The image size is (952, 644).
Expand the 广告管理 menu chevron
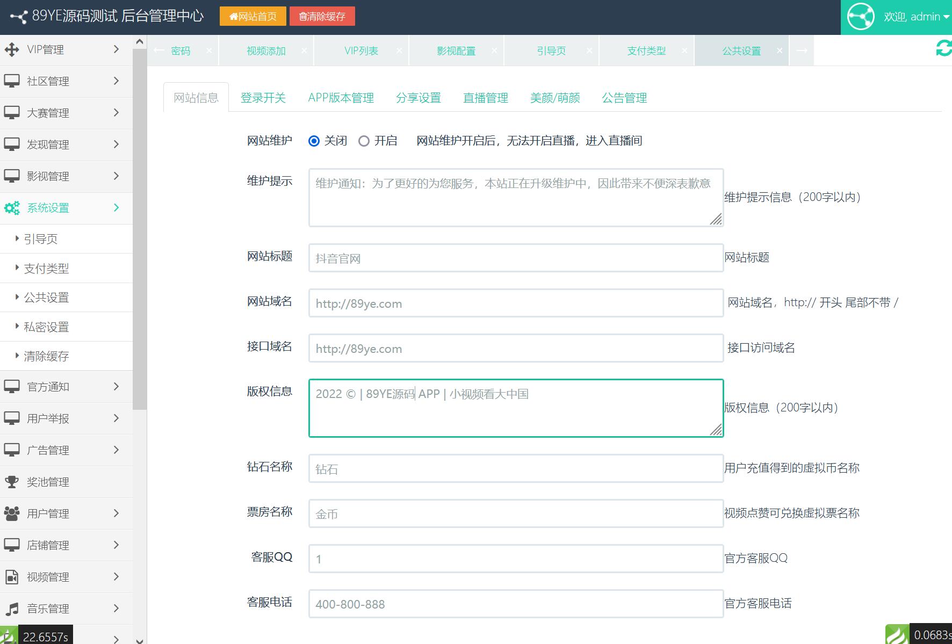[116, 450]
